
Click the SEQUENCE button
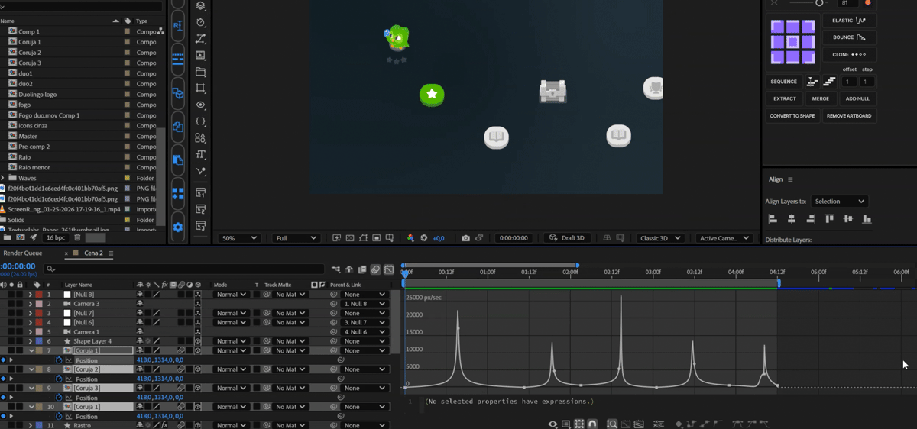pos(783,82)
